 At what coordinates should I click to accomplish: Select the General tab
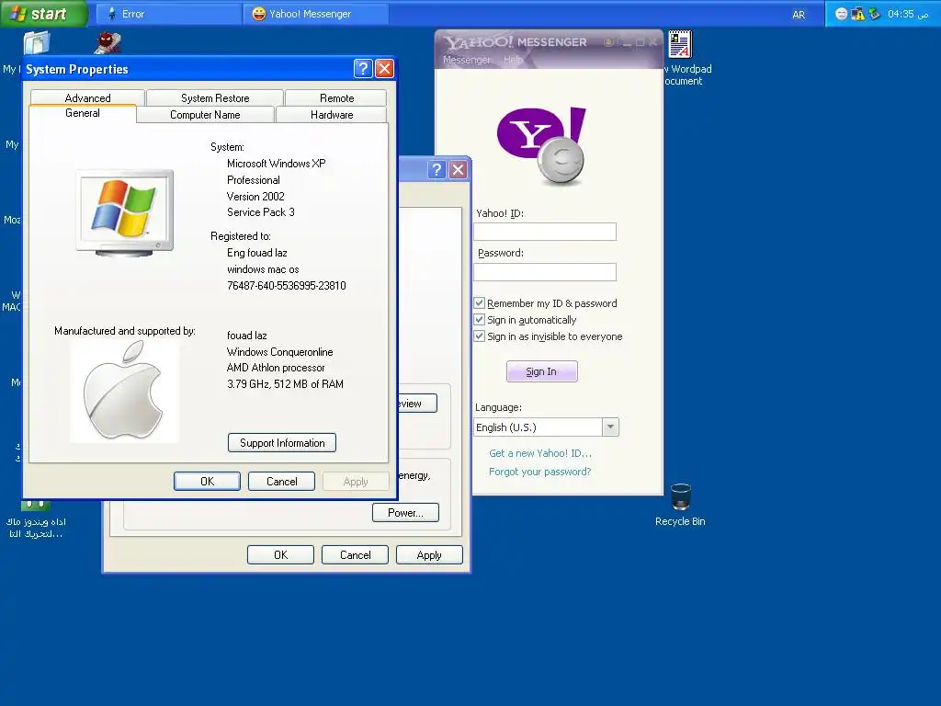(x=82, y=113)
